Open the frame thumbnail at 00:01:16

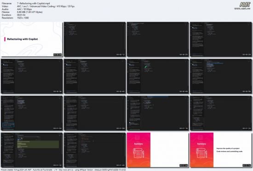[x=158, y=113]
